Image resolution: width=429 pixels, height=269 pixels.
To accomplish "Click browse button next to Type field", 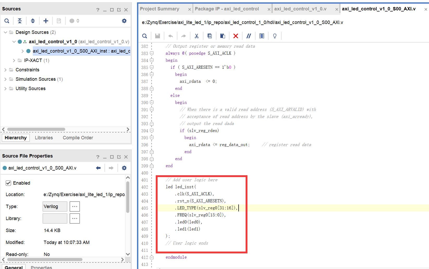I will coord(75,207).
